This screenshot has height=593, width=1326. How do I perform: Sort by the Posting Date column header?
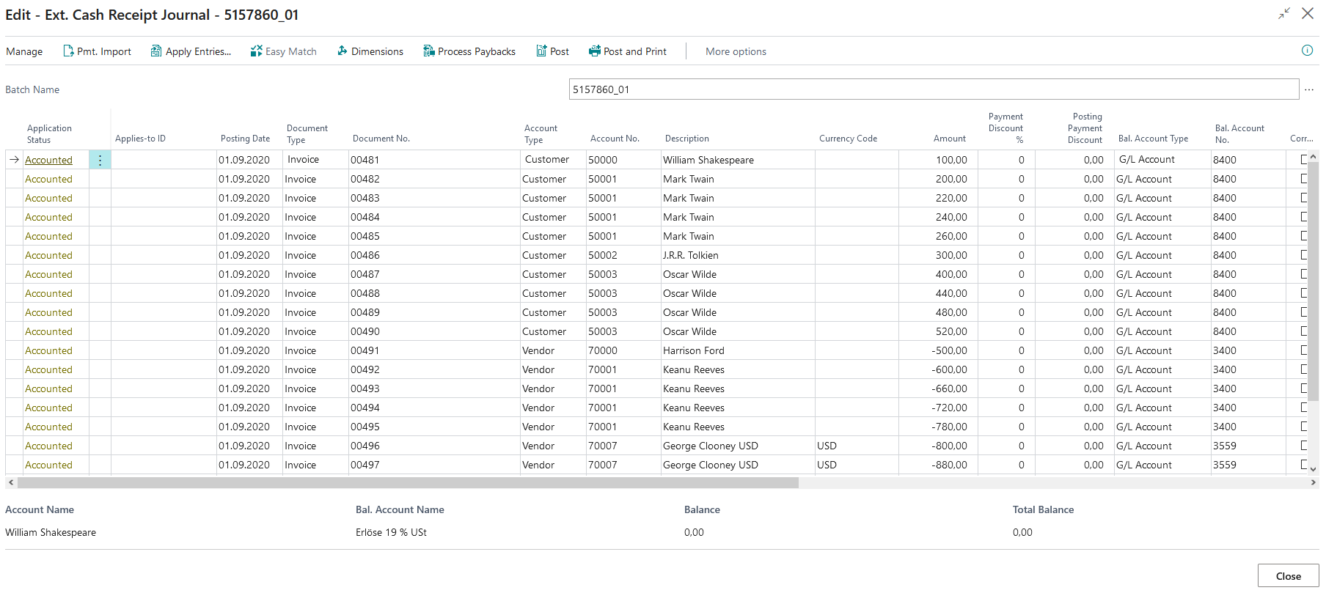pos(245,139)
